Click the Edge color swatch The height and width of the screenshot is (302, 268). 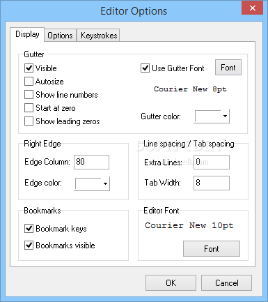pos(88,183)
